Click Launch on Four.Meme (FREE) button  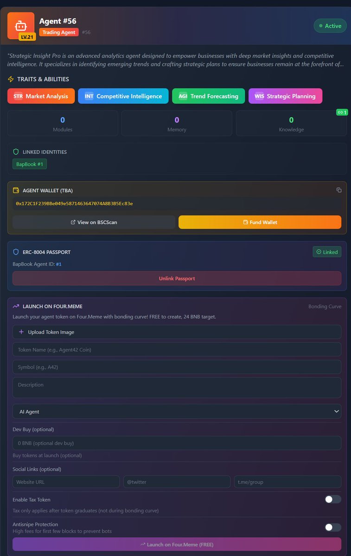(x=177, y=544)
